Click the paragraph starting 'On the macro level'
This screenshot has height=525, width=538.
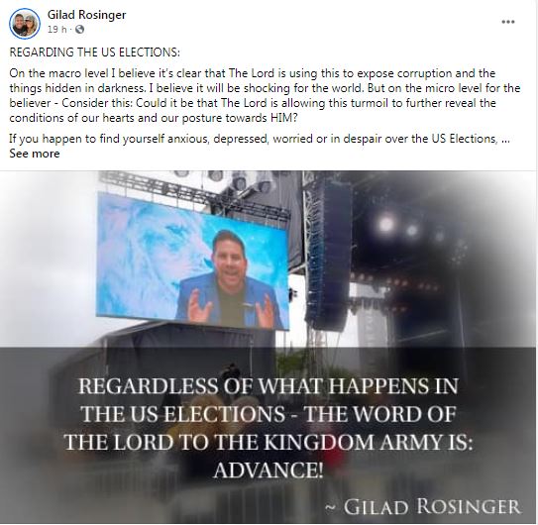265,95
